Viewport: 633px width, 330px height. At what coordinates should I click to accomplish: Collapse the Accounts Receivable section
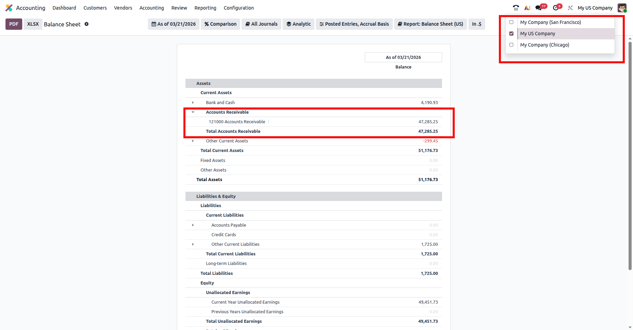pos(193,112)
